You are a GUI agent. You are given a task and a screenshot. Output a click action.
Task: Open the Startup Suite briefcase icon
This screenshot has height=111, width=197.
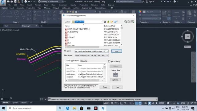coord(115,75)
